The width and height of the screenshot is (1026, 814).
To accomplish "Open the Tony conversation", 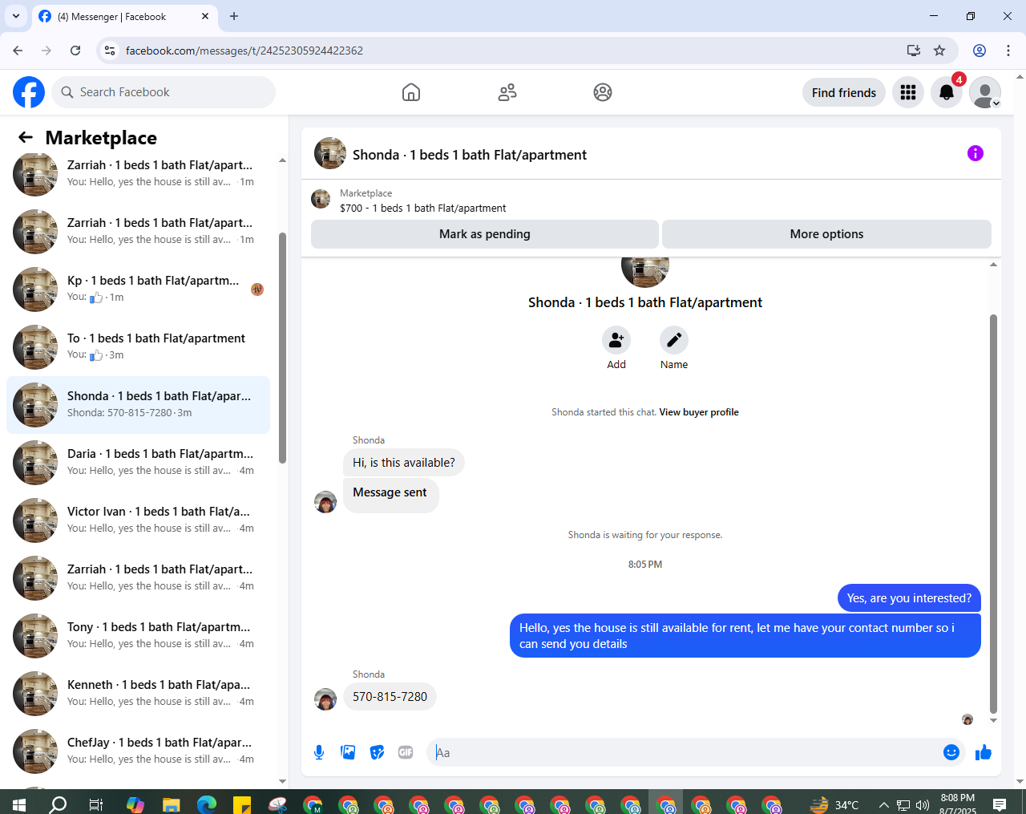I will [x=138, y=636].
